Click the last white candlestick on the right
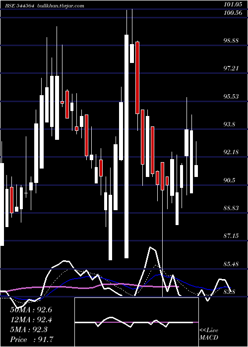 pos(196,171)
